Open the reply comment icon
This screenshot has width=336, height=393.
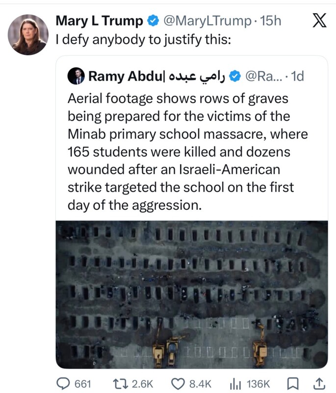[x=64, y=383]
